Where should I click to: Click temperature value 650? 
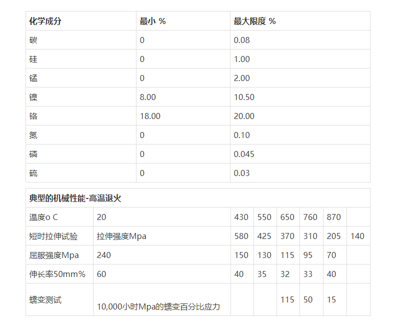pyautogui.click(x=287, y=217)
